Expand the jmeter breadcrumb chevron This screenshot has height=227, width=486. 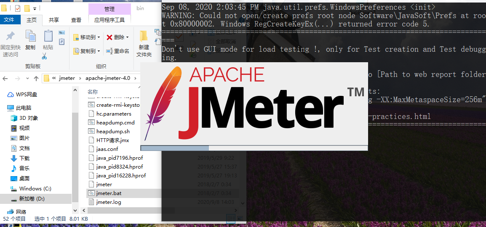80,78
